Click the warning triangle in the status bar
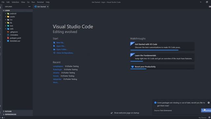Image resolution: width=211 pixels, height=119 pixels. pos(2,118)
